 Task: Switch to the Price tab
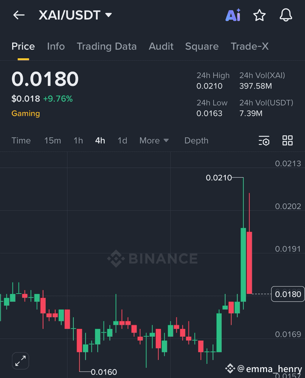click(x=23, y=46)
